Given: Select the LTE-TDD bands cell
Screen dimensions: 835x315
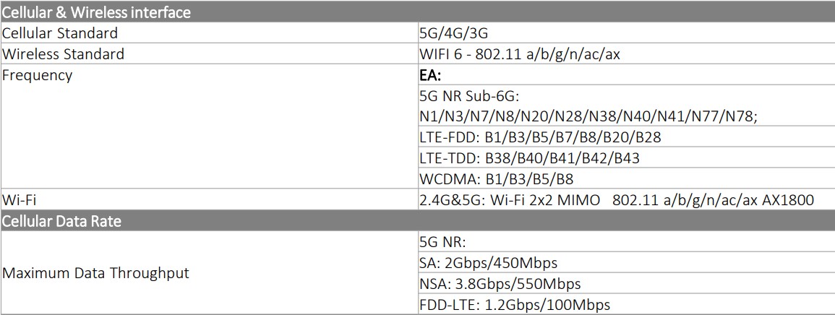Looking at the screenshot, I should click(x=529, y=158).
